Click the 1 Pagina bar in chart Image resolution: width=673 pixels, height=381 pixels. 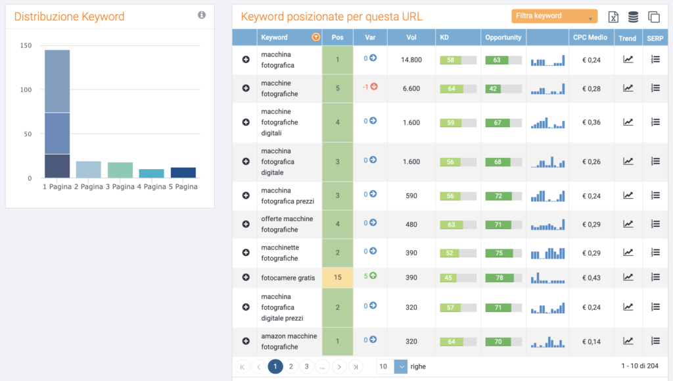[x=57, y=114]
